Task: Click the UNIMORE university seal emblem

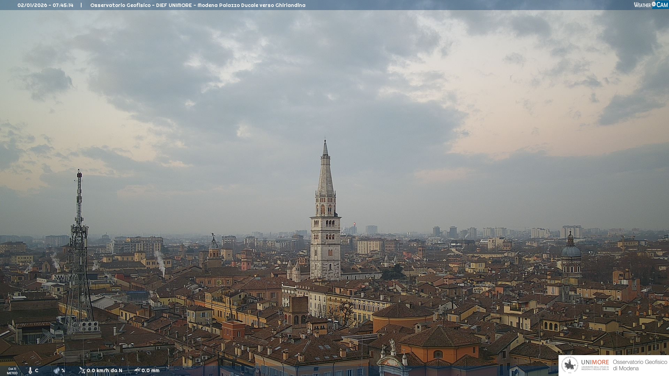Action: (x=570, y=365)
